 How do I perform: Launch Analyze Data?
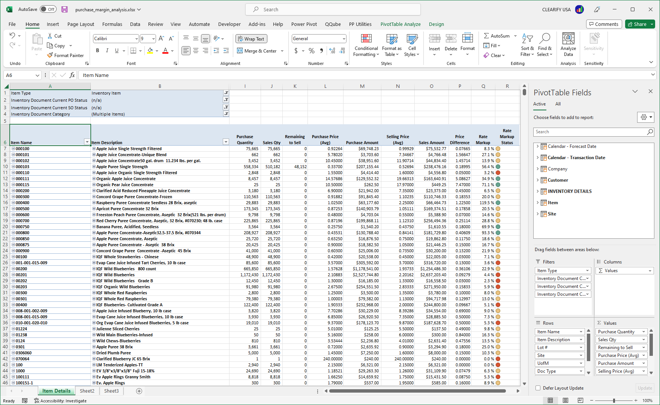[568, 45]
